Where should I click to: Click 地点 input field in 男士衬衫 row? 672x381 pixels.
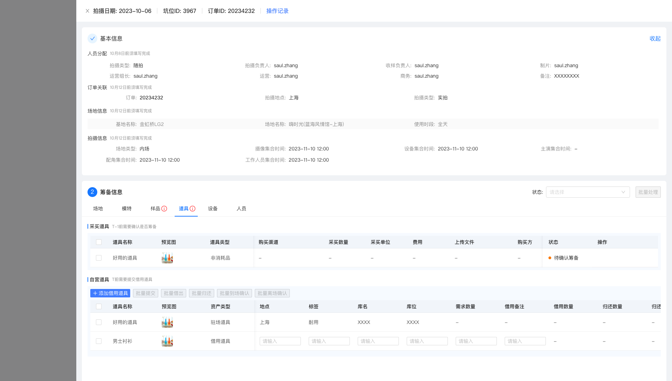280,341
